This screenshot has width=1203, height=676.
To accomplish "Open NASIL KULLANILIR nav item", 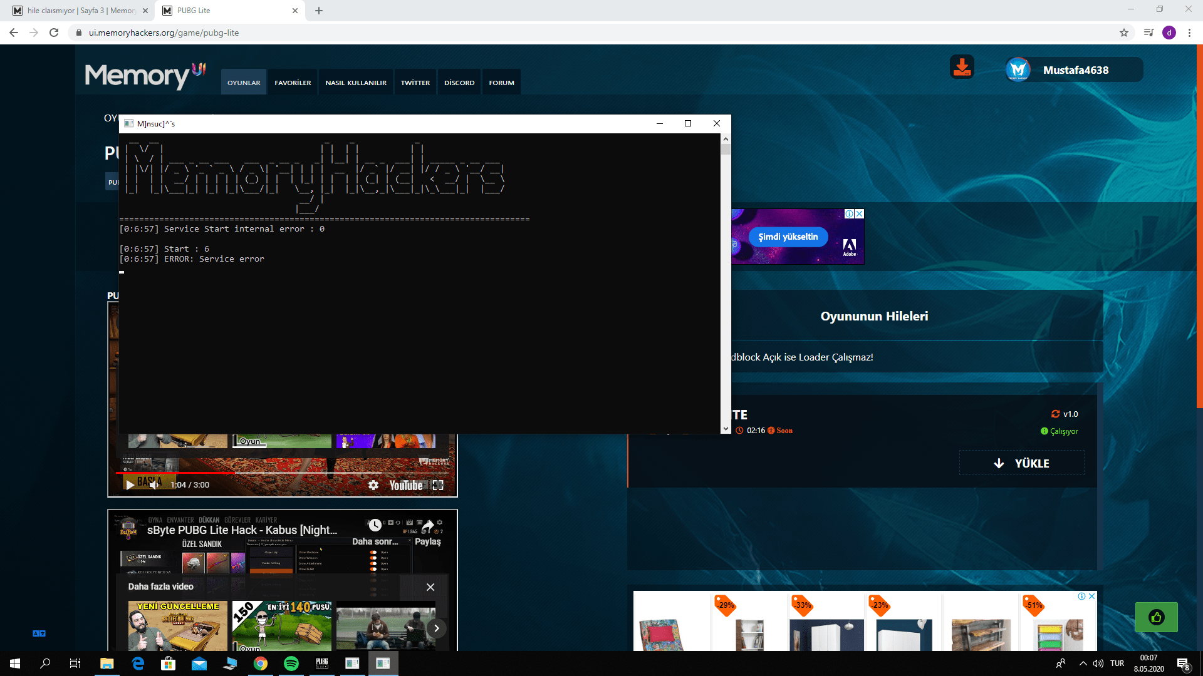I will point(356,83).
